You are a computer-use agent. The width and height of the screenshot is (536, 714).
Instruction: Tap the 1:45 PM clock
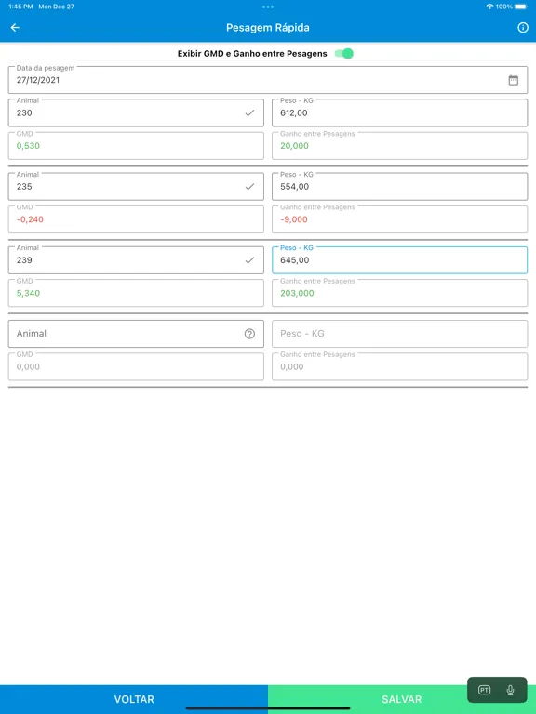pos(20,7)
